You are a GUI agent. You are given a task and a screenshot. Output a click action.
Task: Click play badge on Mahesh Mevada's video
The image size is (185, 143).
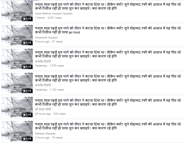click(x=27, y=139)
